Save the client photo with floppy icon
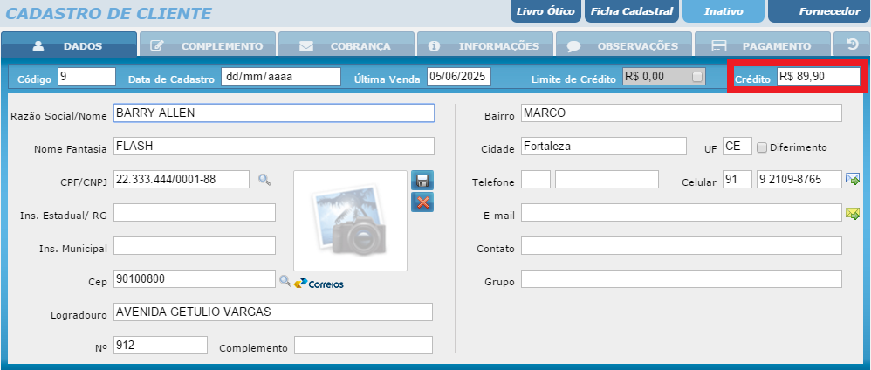 [422, 181]
